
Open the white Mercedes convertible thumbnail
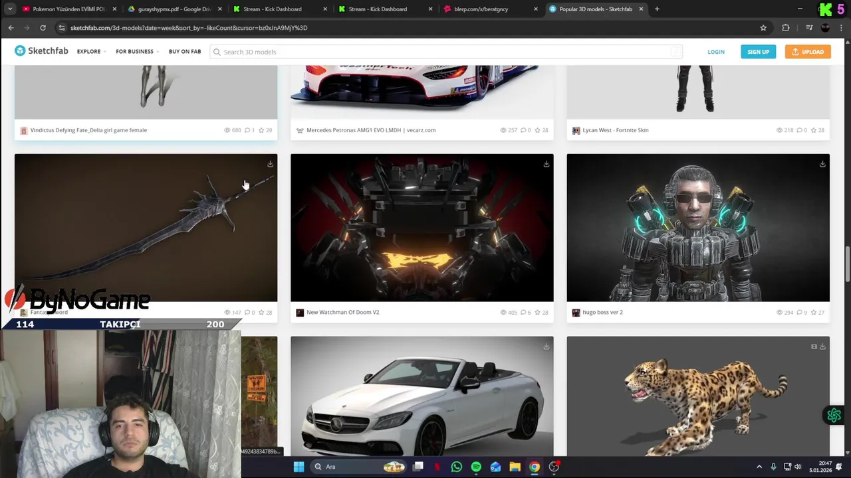tap(422, 396)
